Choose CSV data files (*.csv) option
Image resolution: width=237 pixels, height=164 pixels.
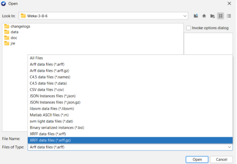click(x=130, y=90)
